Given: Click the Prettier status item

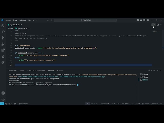Looking at the screenshot, I should pos(155,104).
